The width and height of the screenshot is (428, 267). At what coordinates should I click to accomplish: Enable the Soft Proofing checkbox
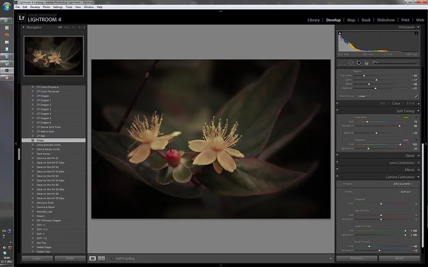tap(113, 258)
